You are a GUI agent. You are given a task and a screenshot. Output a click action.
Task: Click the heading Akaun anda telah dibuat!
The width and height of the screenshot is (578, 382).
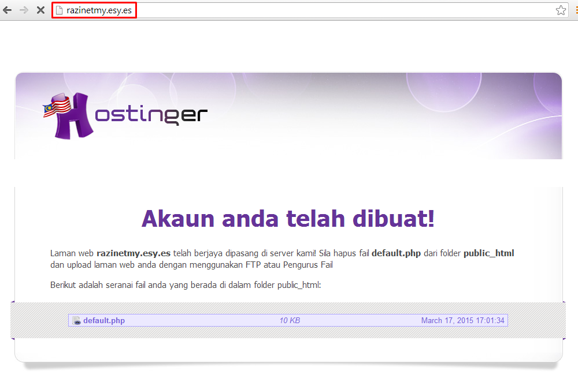coord(288,219)
